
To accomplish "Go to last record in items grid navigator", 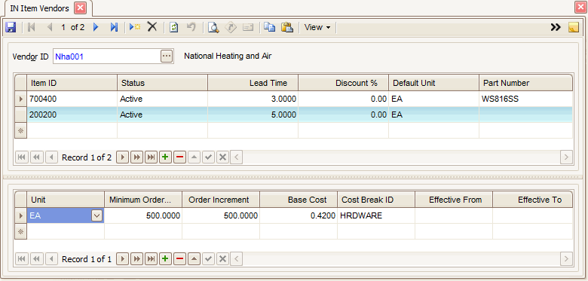I will 151,157.
